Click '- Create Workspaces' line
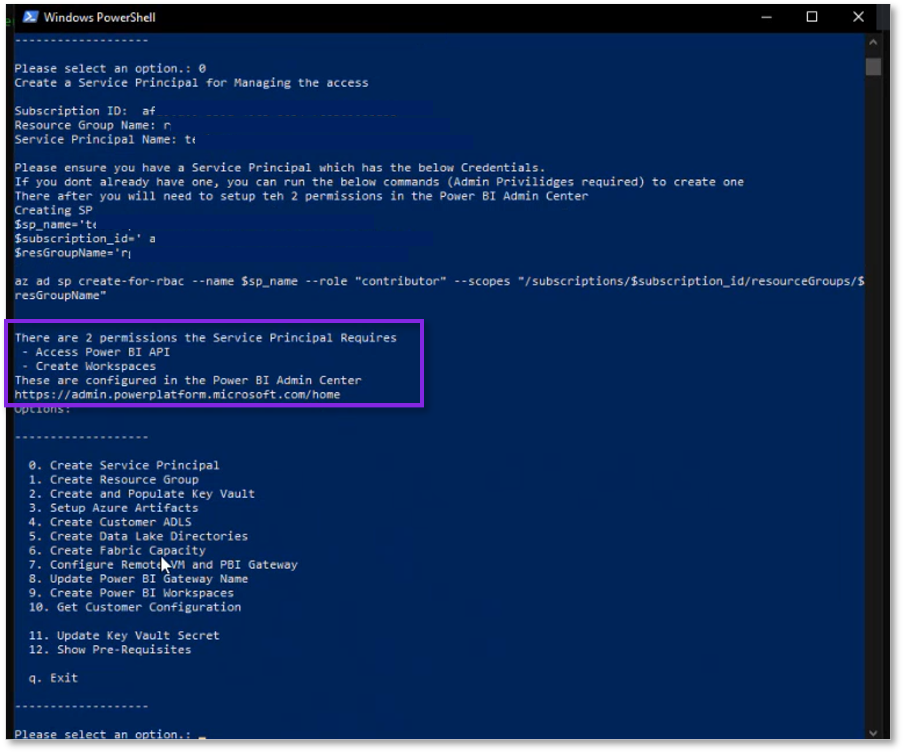Image resolution: width=903 pixels, height=752 pixels. [x=89, y=366]
